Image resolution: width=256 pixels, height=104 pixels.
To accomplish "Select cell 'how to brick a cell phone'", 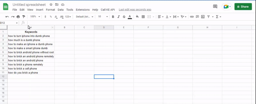I will 31,69.
